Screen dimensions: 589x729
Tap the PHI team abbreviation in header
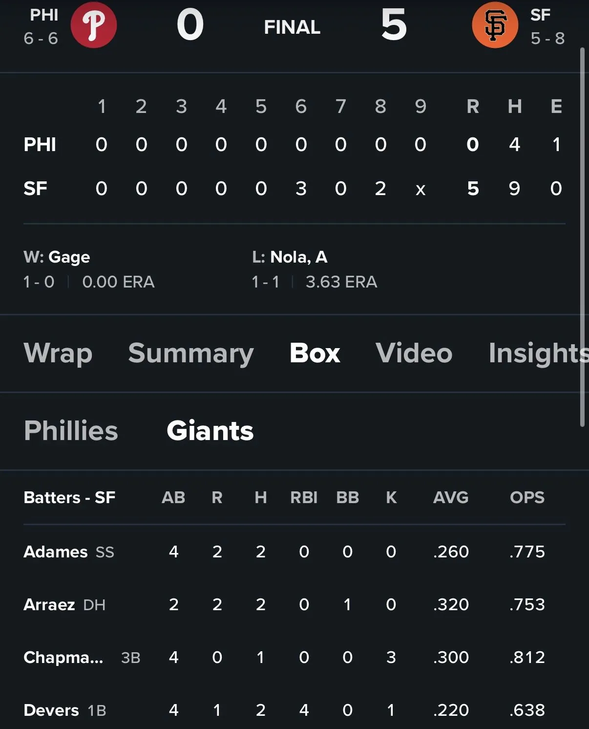(44, 15)
